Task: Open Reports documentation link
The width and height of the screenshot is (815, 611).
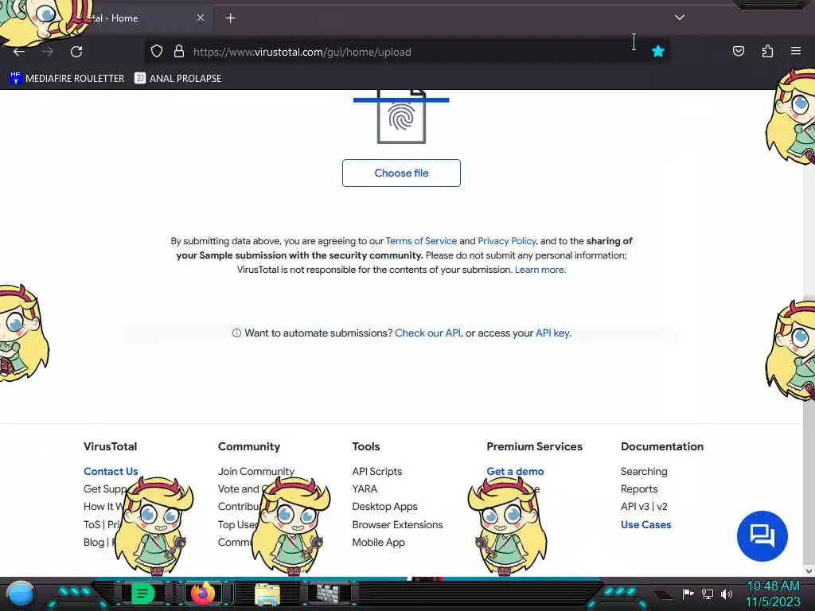Action: point(639,489)
